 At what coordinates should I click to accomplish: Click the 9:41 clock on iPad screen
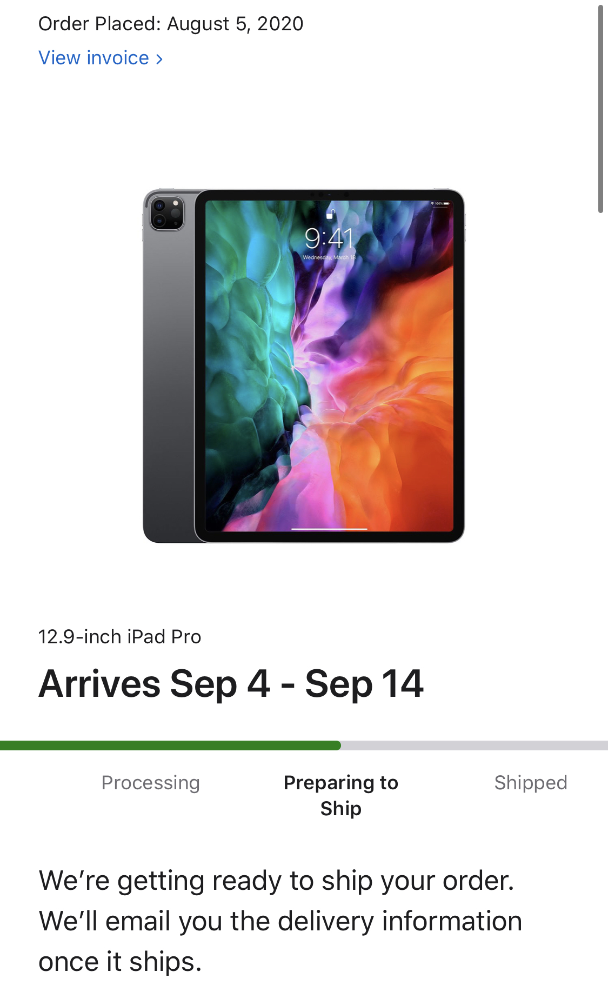coord(329,238)
